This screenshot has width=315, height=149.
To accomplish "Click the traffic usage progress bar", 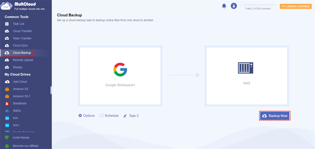I will [x=259, y=5].
